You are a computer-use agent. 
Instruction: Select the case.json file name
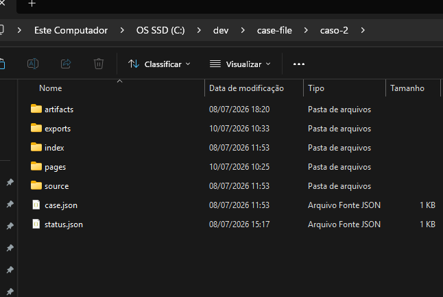(x=61, y=205)
